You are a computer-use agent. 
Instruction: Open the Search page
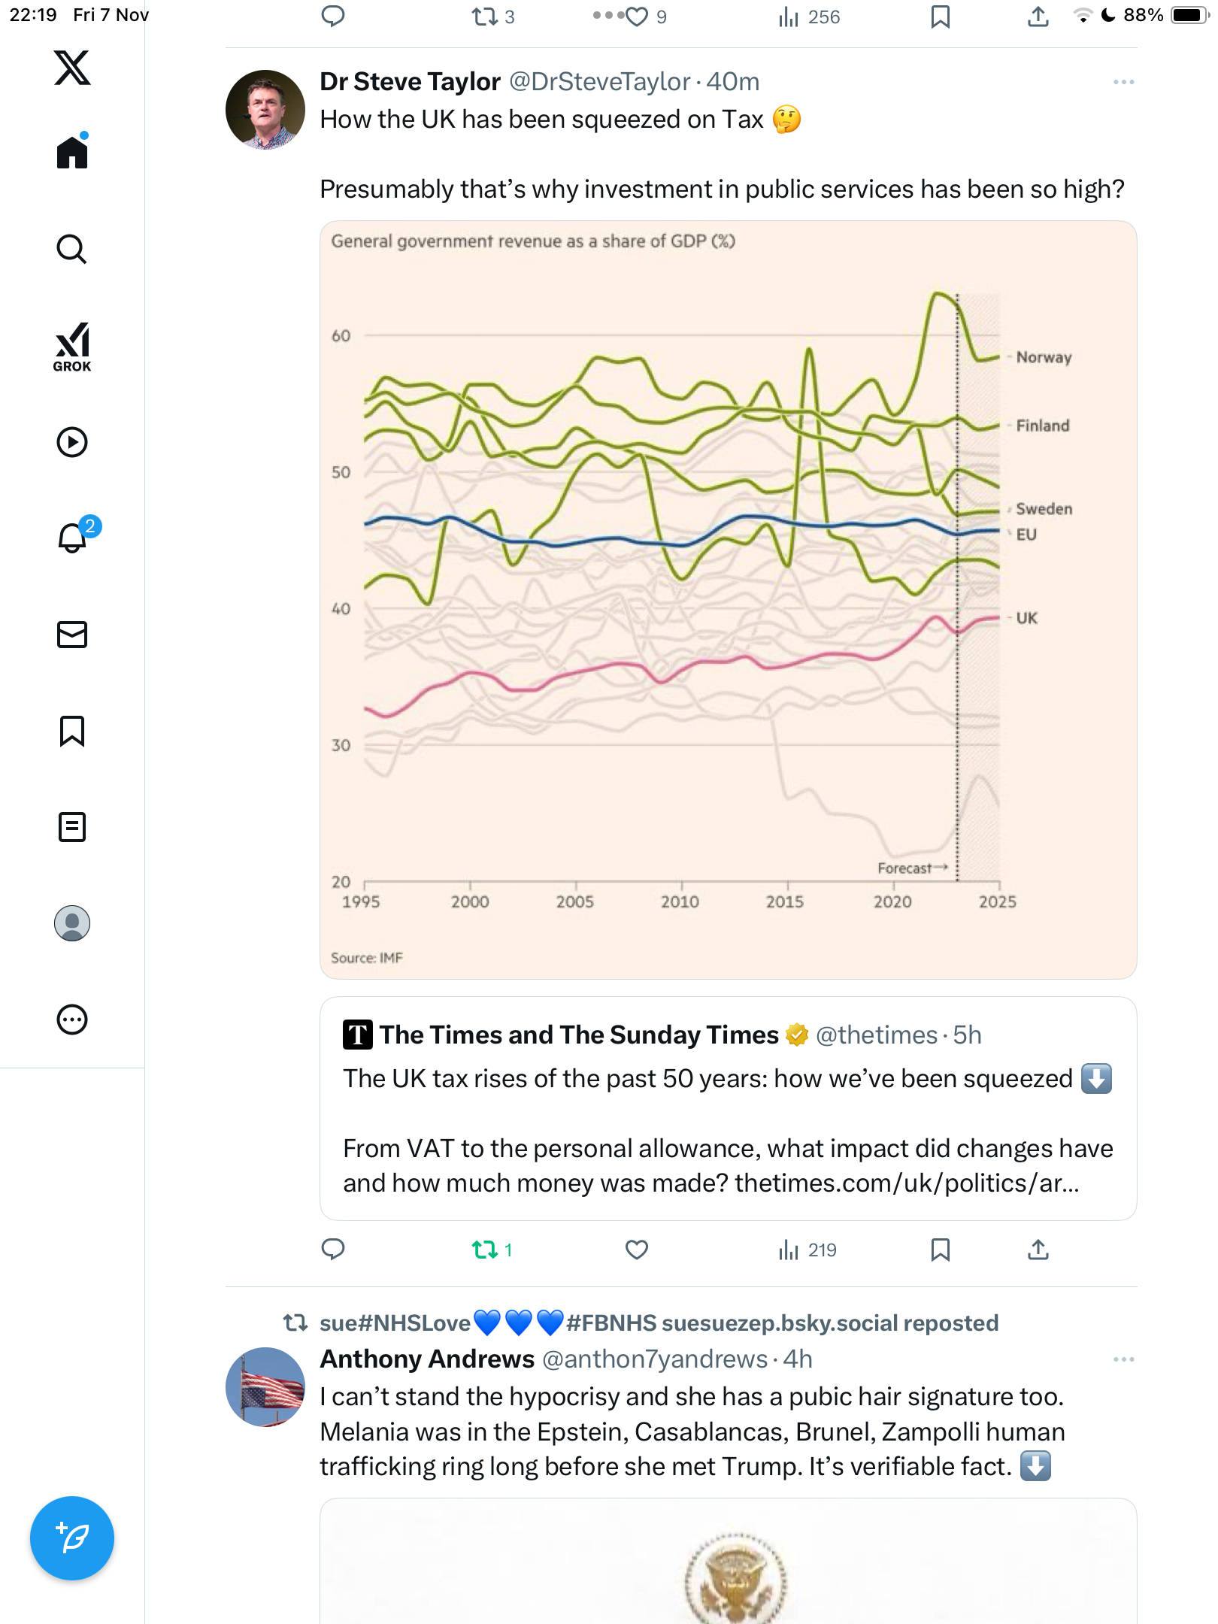(72, 249)
